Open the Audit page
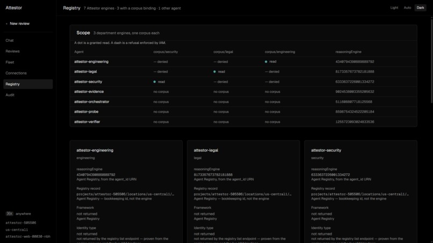The height and width of the screenshot is (243, 433). [x=10, y=95]
